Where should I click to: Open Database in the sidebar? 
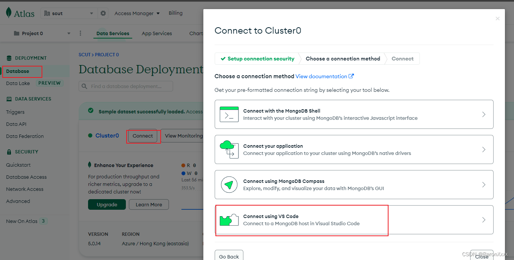(x=17, y=71)
